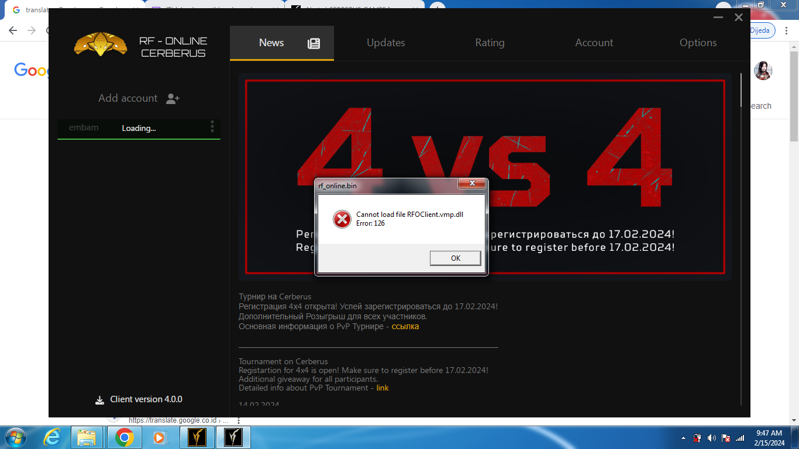
Task: Open the orange ссылка tournament link
Action: (405, 326)
